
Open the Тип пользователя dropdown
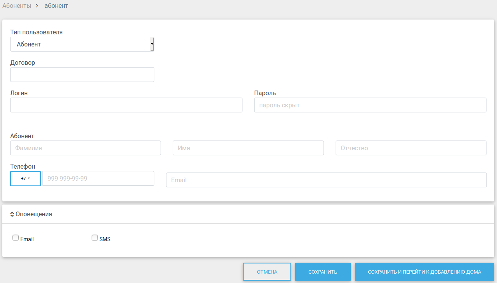pos(82,44)
